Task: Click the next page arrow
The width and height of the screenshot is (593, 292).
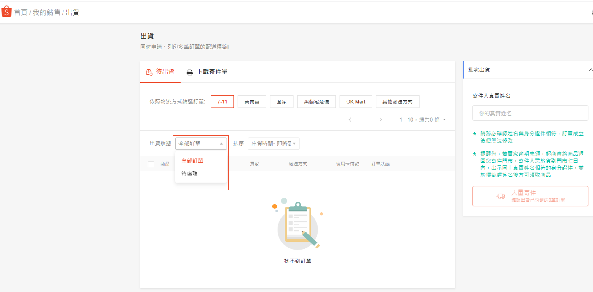Action: [x=381, y=119]
